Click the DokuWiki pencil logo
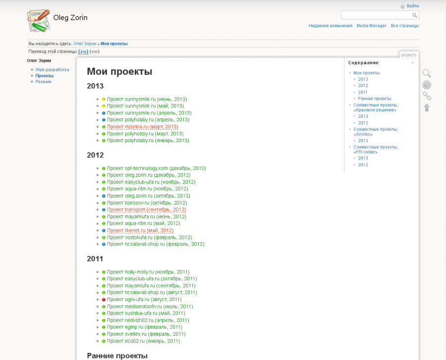The height and width of the screenshot is (360, 446). pyautogui.click(x=39, y=20)
